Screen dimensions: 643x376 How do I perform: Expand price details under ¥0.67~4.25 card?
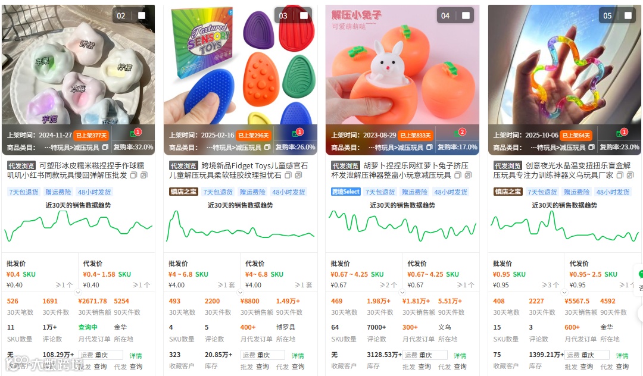tap(402, 293)
